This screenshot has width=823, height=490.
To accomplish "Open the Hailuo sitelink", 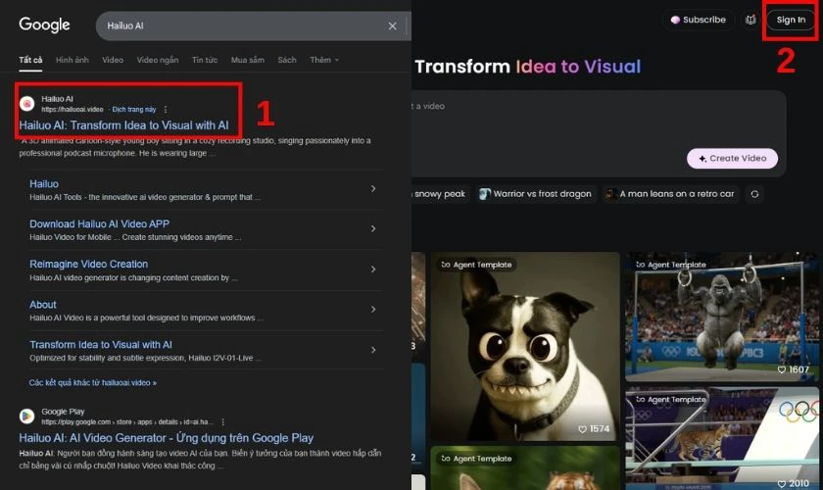I will tap(44, 184).
